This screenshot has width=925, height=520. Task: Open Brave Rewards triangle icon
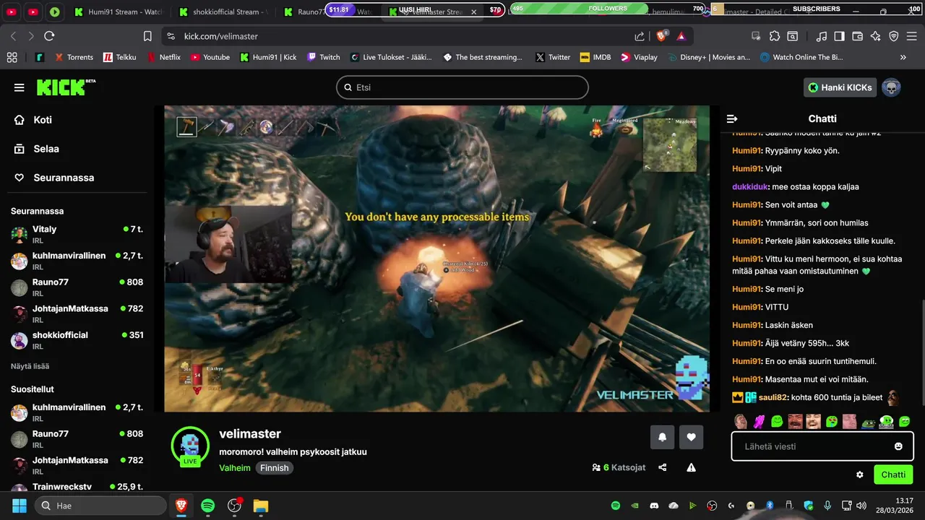coord(681,36)
